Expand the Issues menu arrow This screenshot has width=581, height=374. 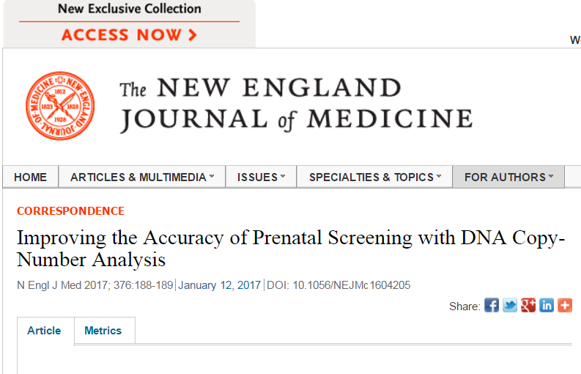point(283,176)
